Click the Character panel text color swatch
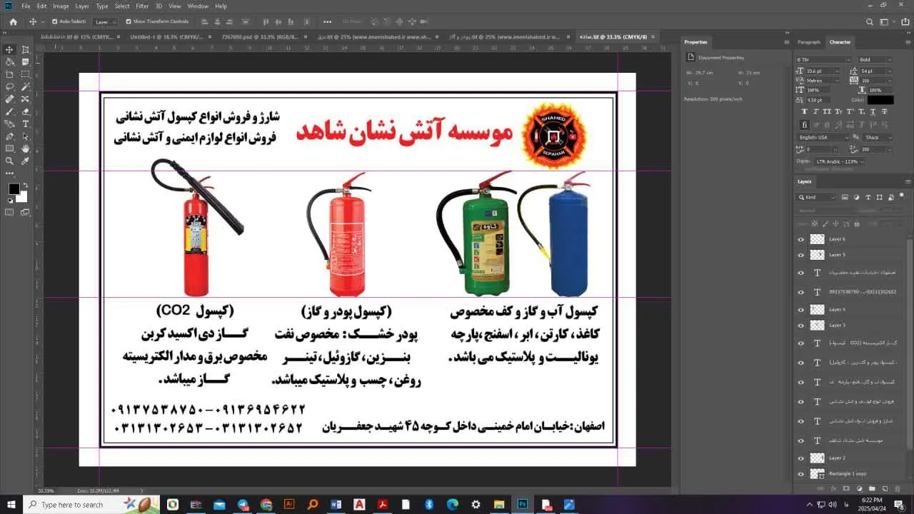This screenshot has width=914, height=514. tap(880, 100)
